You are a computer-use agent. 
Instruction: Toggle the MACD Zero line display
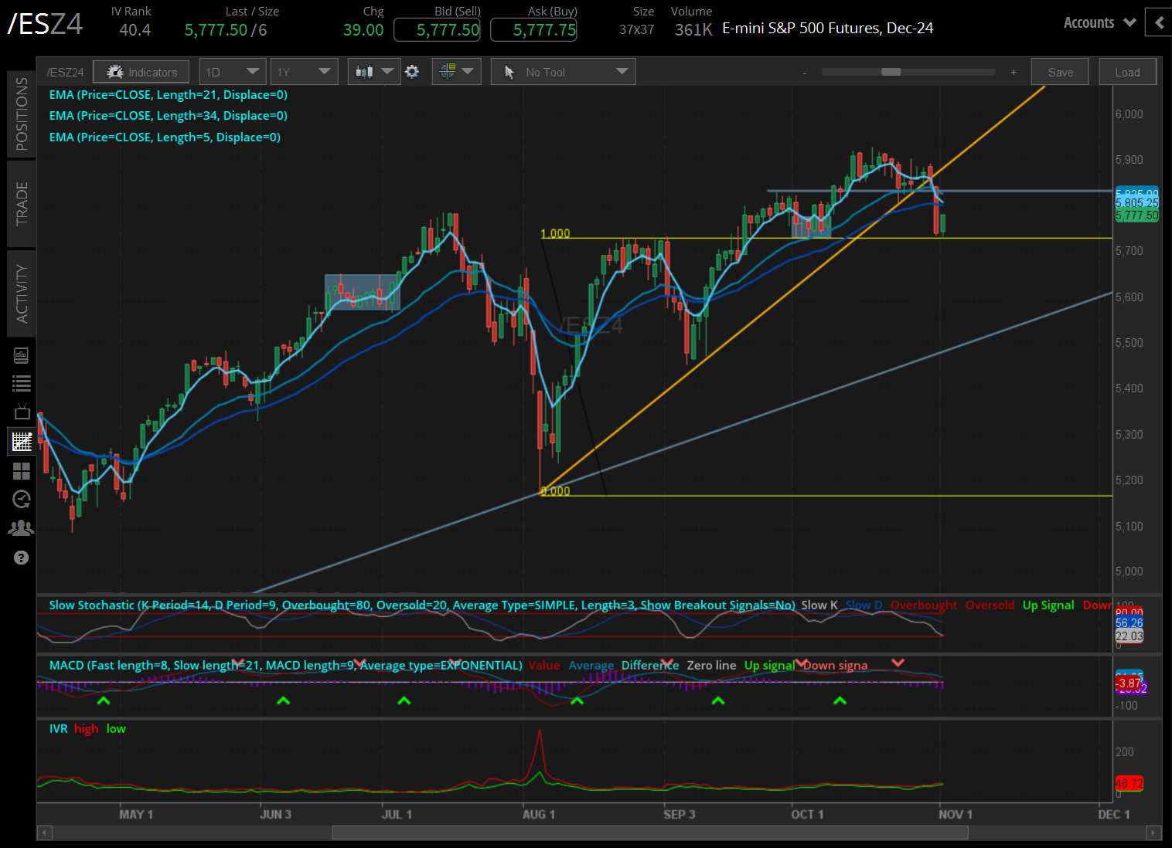[711, 665]
